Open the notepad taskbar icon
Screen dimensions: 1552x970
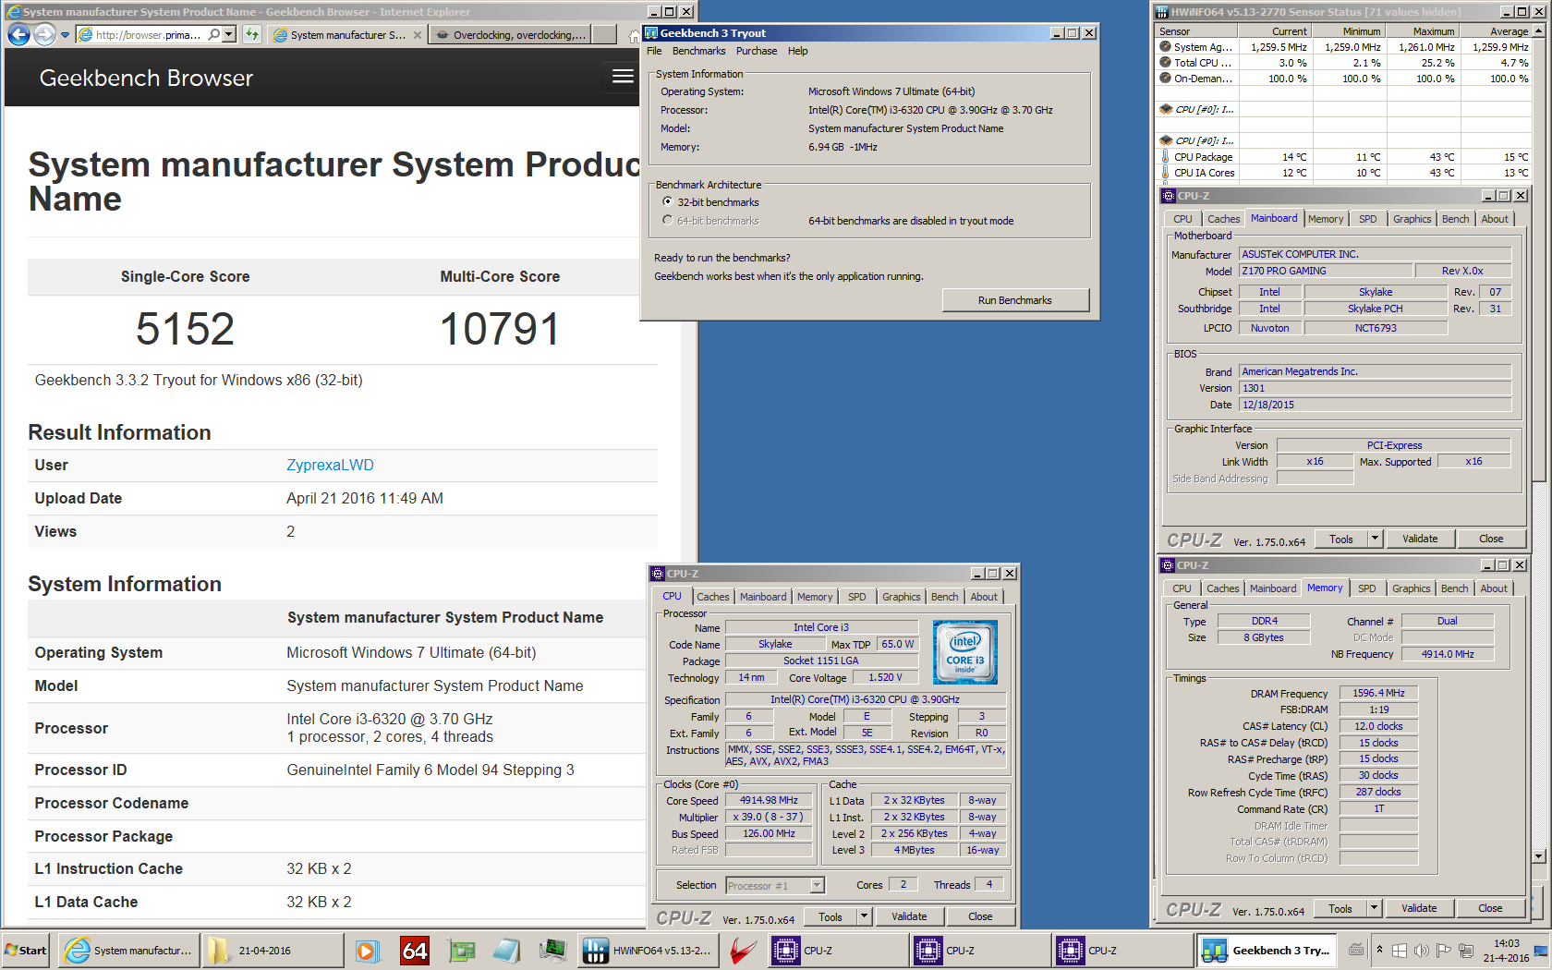pos(506,950)
